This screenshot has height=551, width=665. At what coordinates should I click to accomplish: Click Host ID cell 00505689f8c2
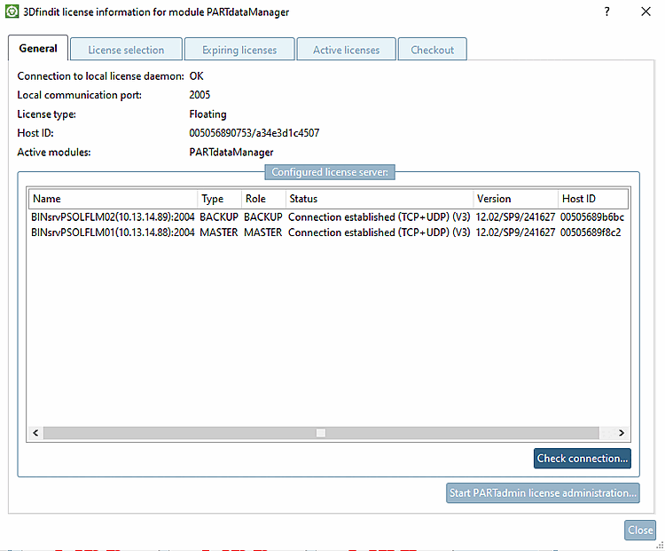591,232
